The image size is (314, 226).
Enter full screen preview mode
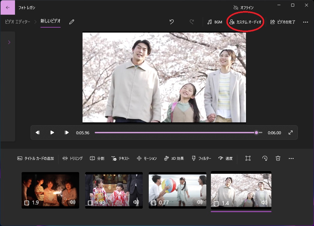point(290,132)
